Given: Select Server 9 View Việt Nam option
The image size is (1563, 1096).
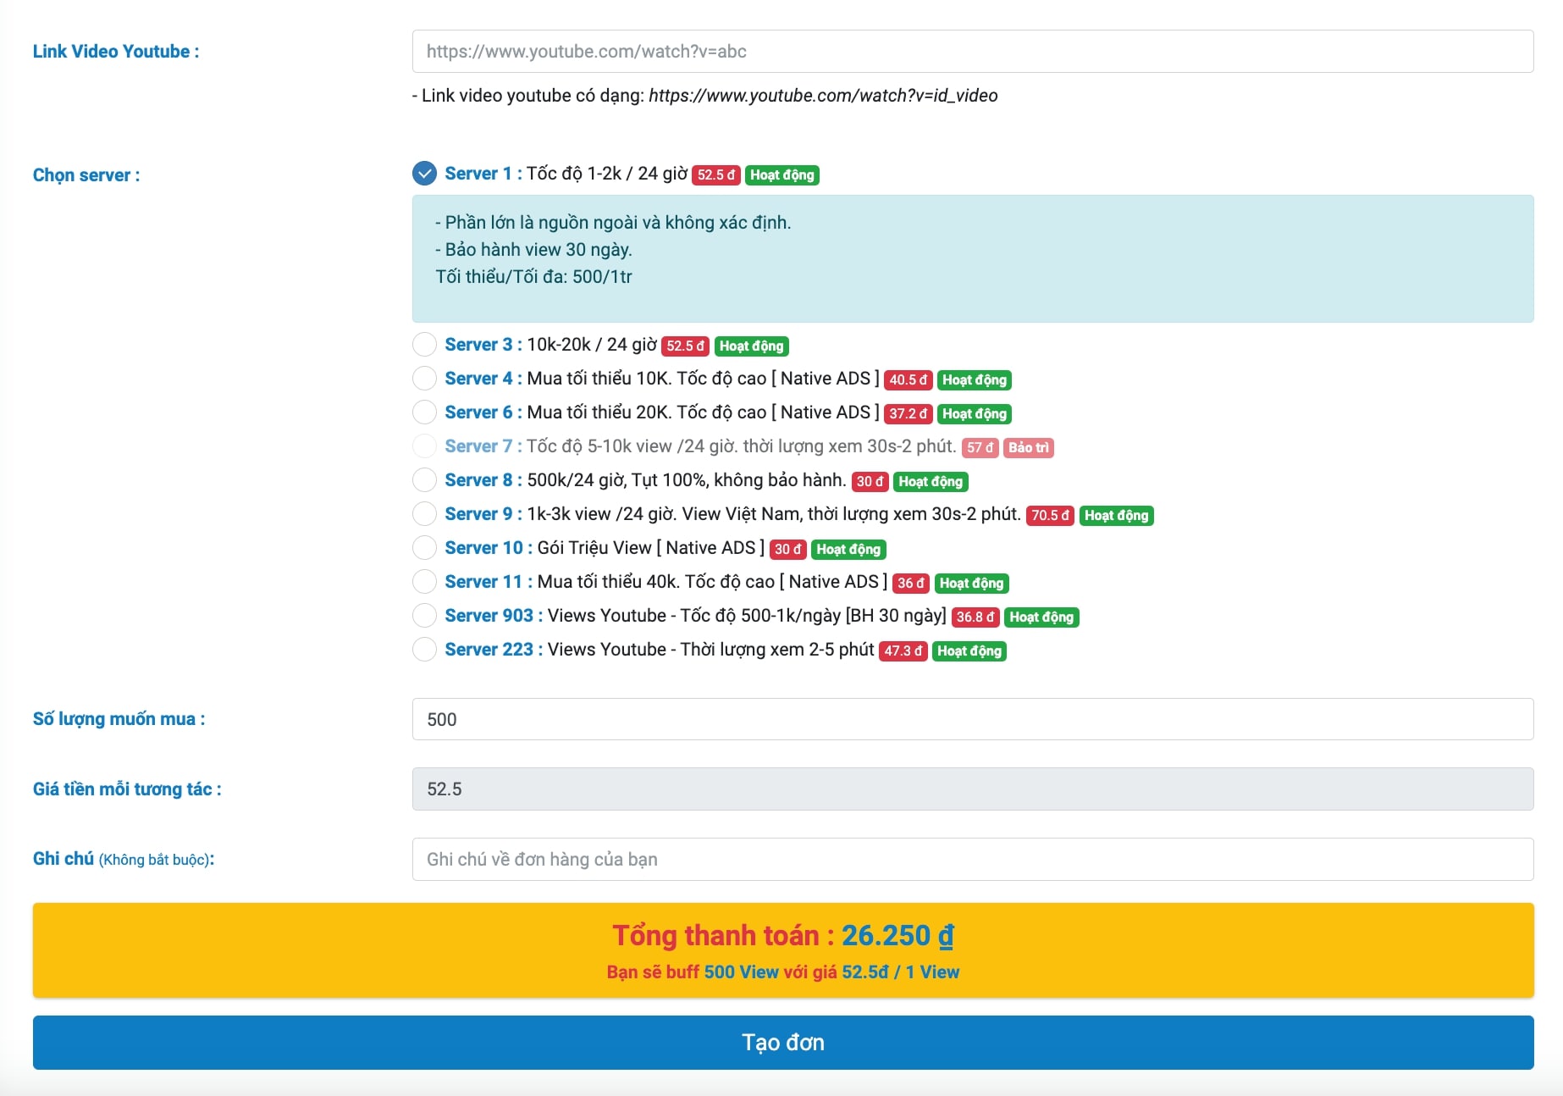Looking at the screenshot, I should (x=424, y=514).
